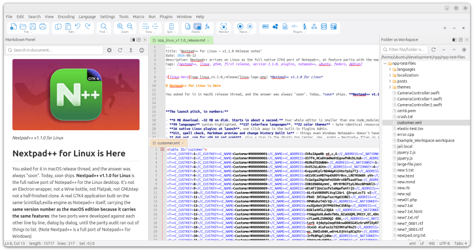Toggle the highlighted Folder as Workspace panel icon
This screenshot has width=474, height=251.
pos(197,27)
